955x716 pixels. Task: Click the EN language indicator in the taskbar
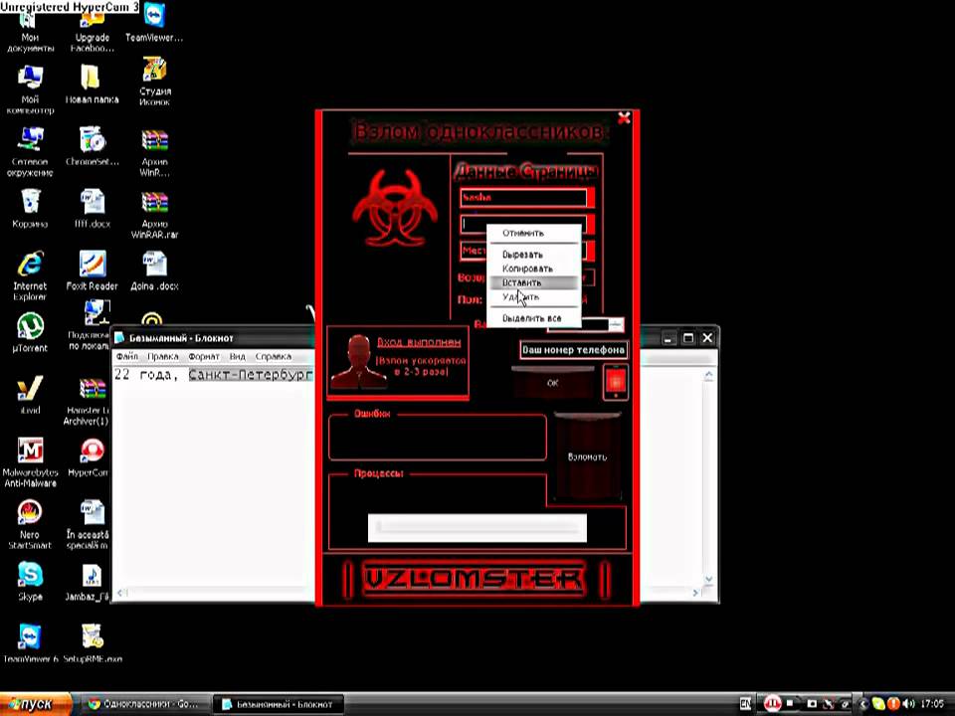point(745,704)
